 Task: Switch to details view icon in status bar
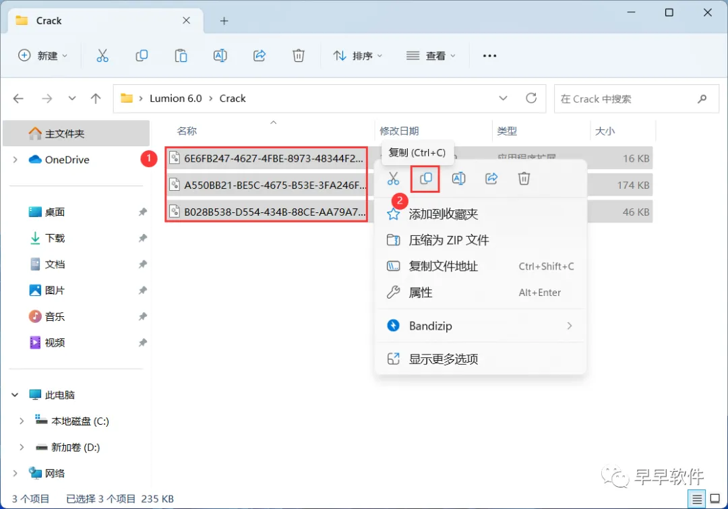[697, 500]
